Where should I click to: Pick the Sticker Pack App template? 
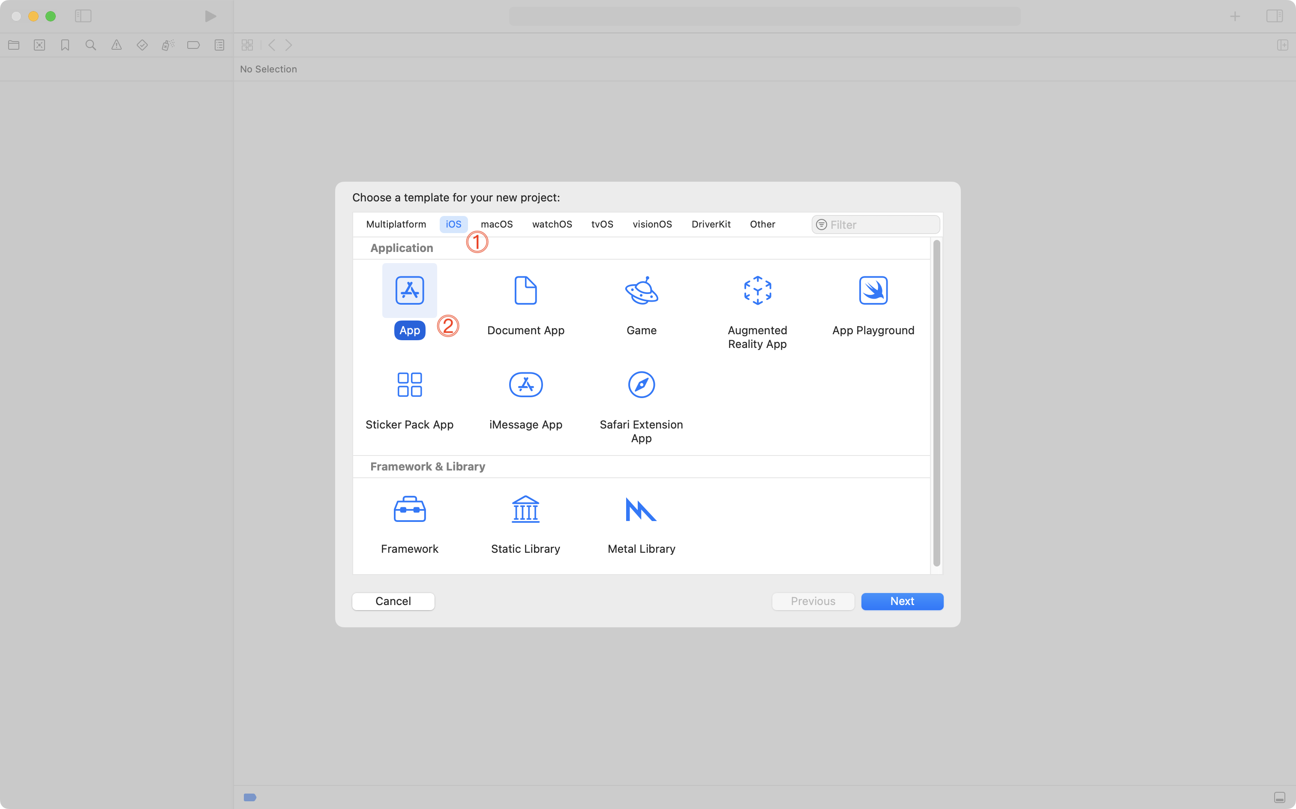[409, 385]
